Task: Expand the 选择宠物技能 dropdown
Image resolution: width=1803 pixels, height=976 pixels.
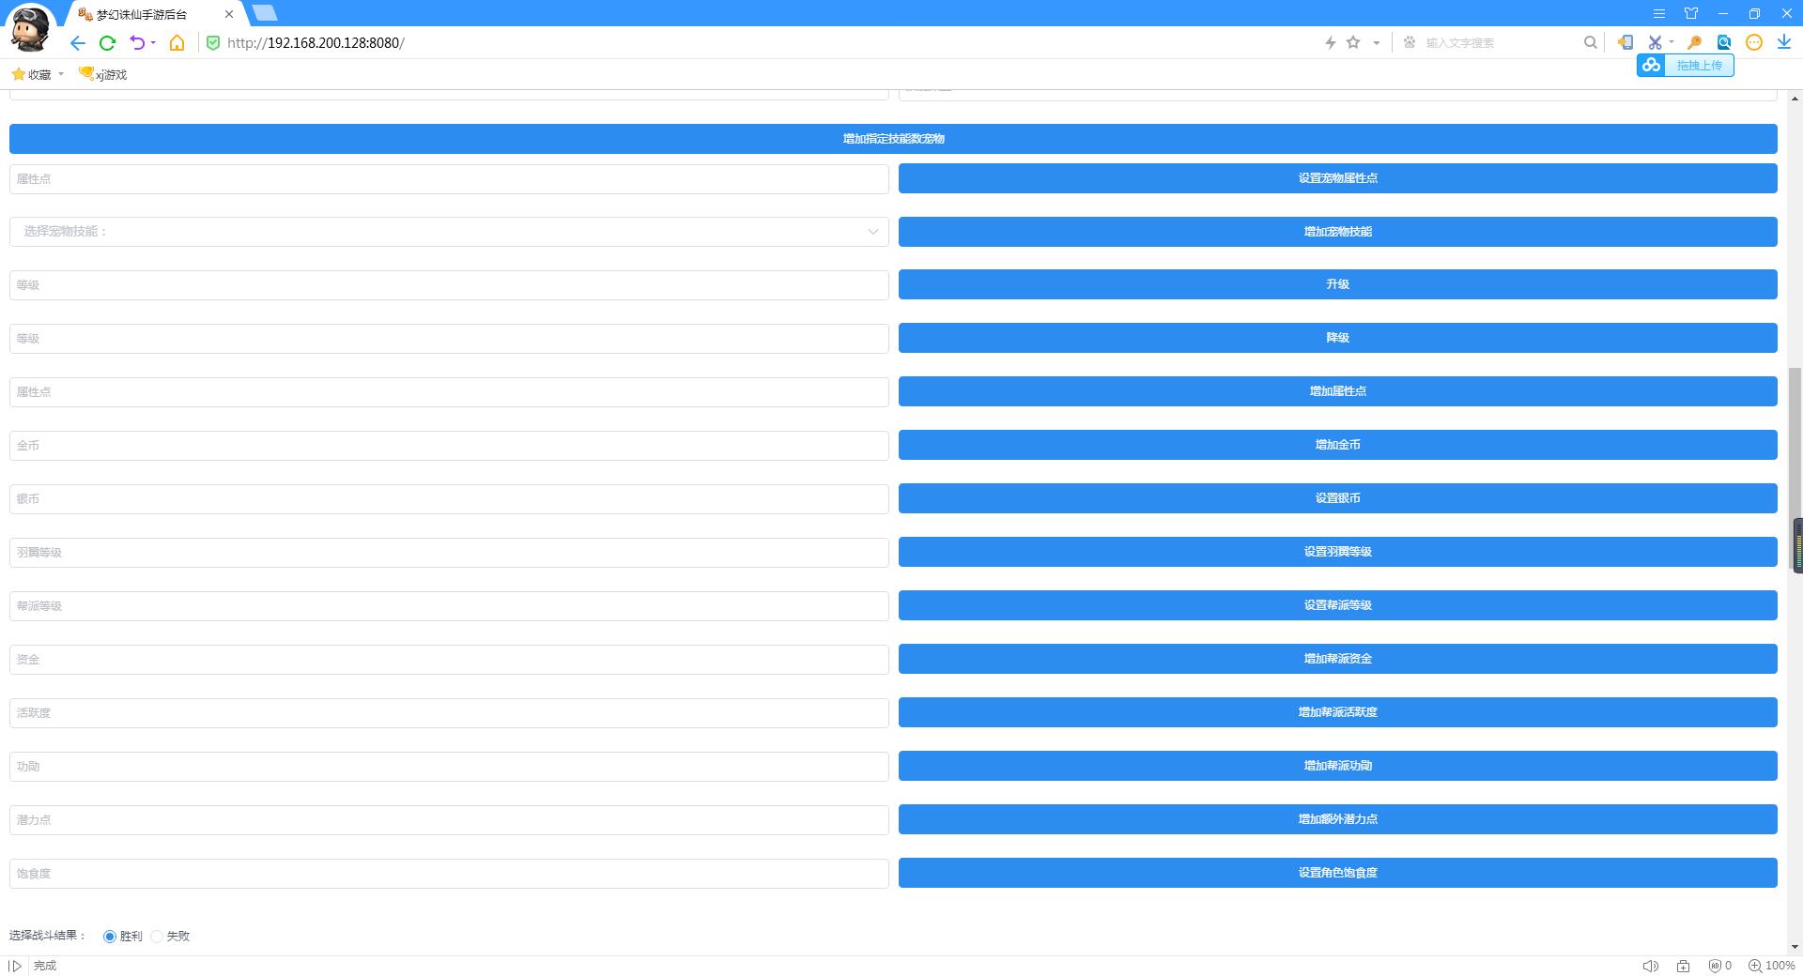Action: [449, 232]
